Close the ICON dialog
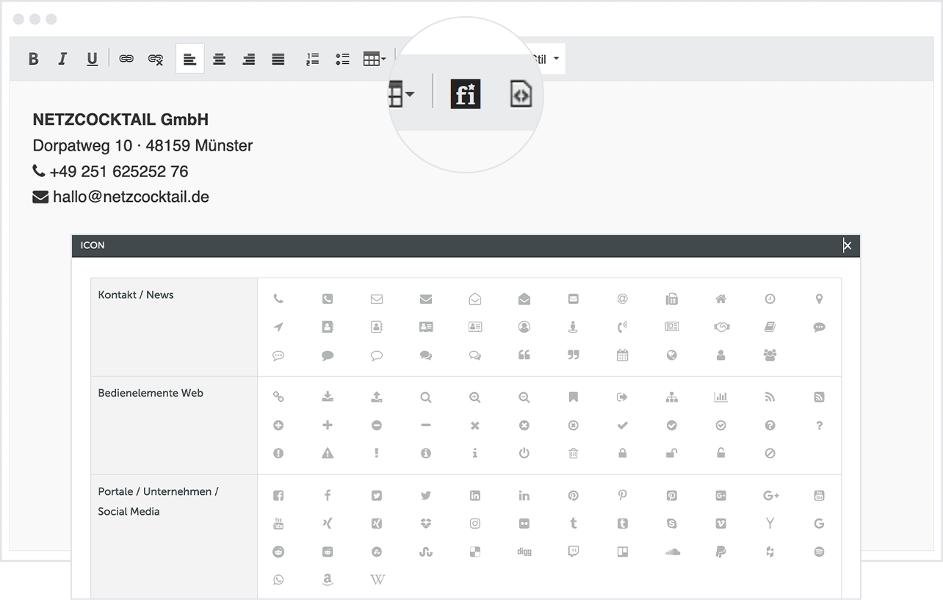943x600 pixels. point(847,246)
